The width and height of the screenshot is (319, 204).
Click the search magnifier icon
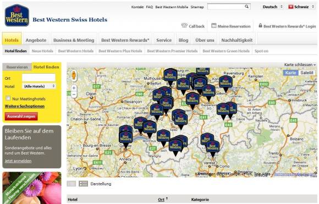point(246,7)
